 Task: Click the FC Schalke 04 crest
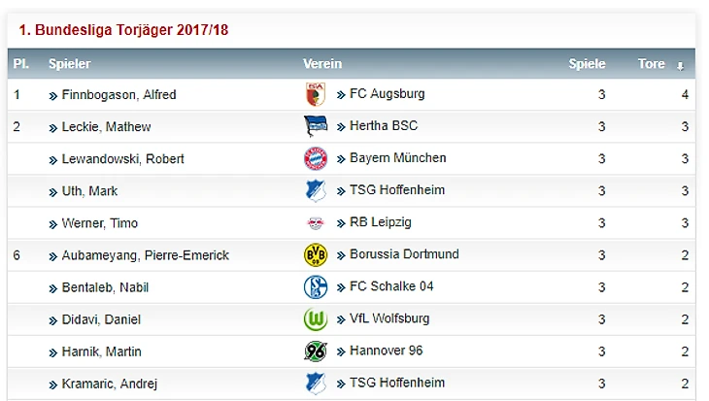point(315,286)
